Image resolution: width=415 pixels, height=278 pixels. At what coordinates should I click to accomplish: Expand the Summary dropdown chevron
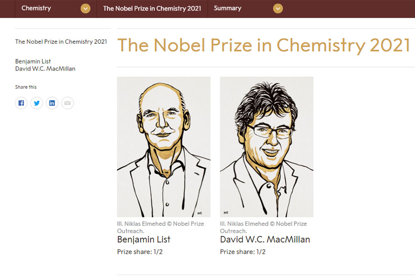[278, 9]
